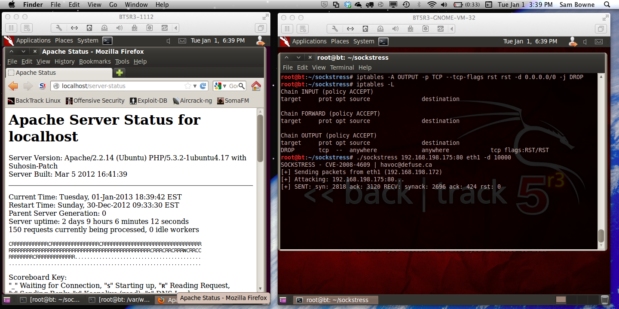This screenshot has width=619, height=309.
Task: Open URL history dropdown arrow
Action: click(x=195, y=86)
